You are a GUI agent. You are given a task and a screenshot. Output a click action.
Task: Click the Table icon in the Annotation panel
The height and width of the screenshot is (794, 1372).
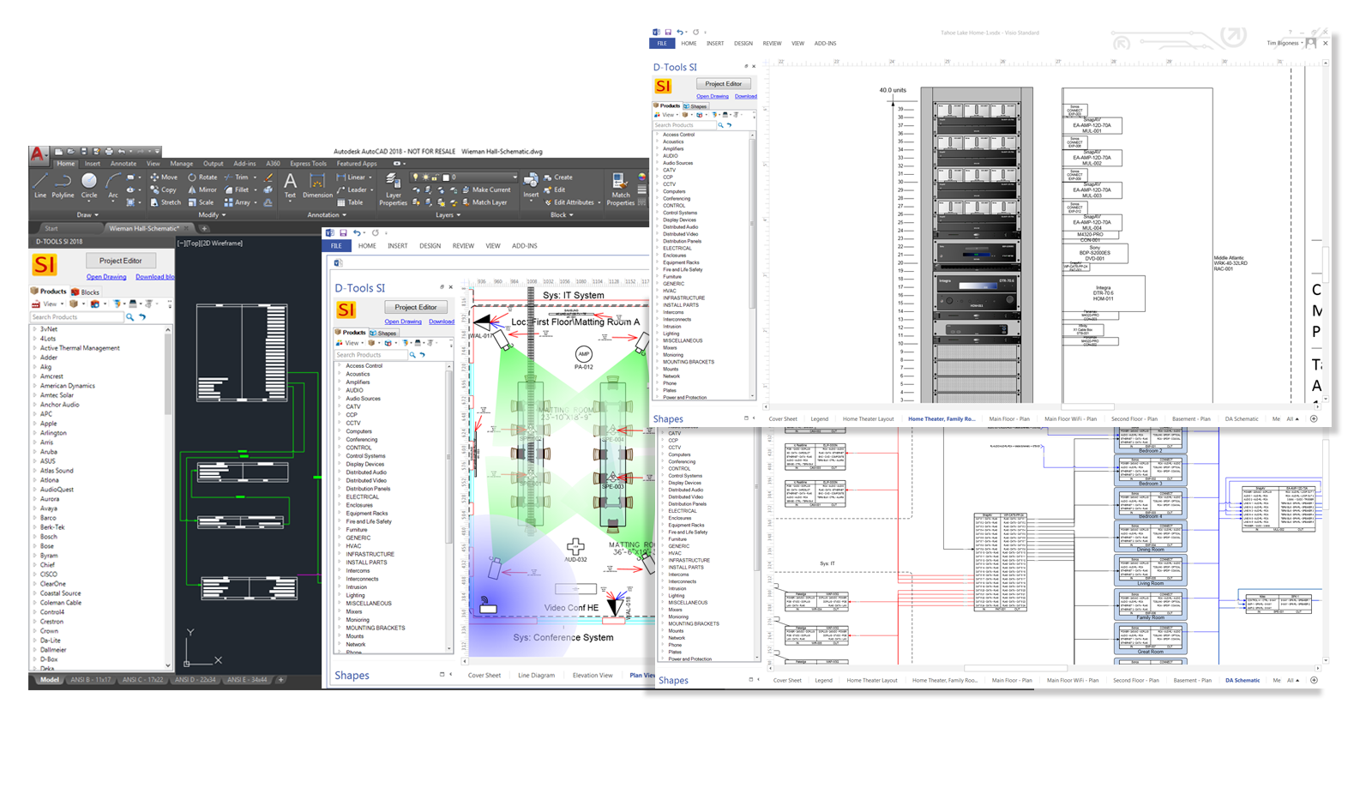pyautogui.click(x=341, y=202)
